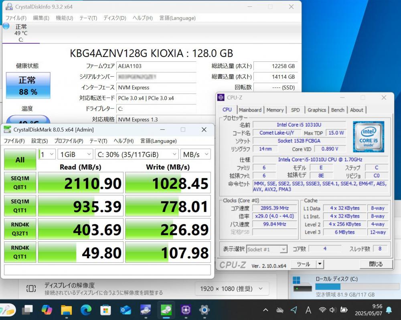Open Settings gear icon in taskbar

coord(205,310)
